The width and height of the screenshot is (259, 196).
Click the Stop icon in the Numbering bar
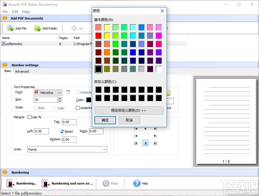coord(107,183)
